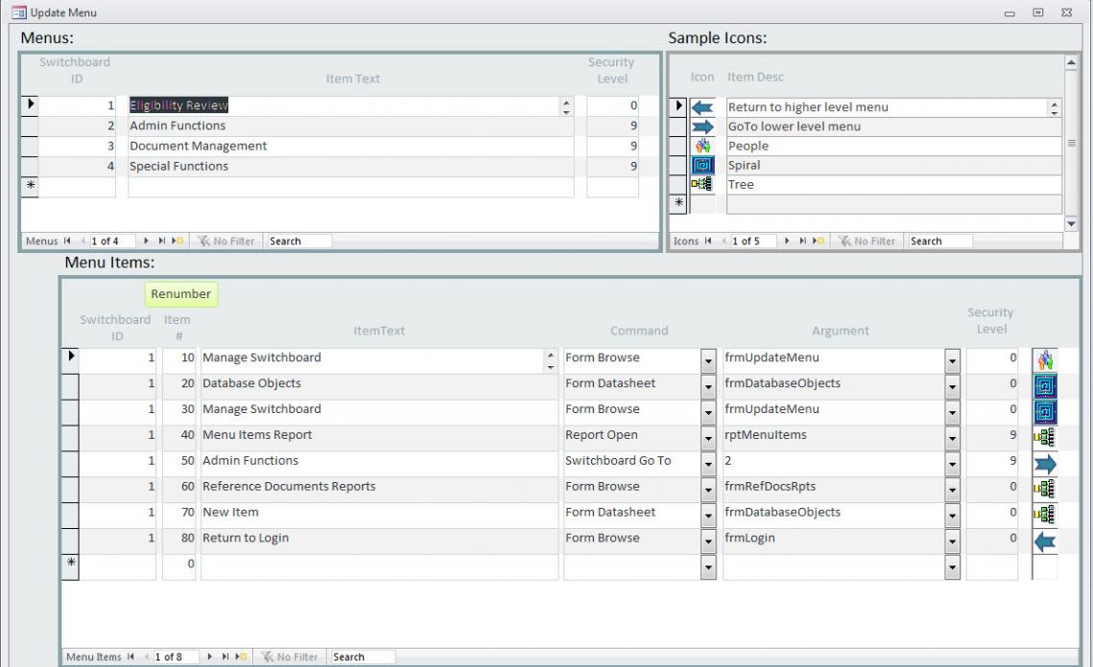Open Argument dropdown for rptMenuItems row
The height and width of the screenshot is (667, 1093).
952,439
